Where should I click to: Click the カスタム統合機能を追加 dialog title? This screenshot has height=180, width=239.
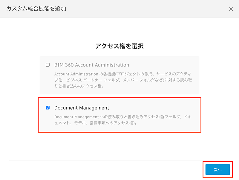pos(36,9)
